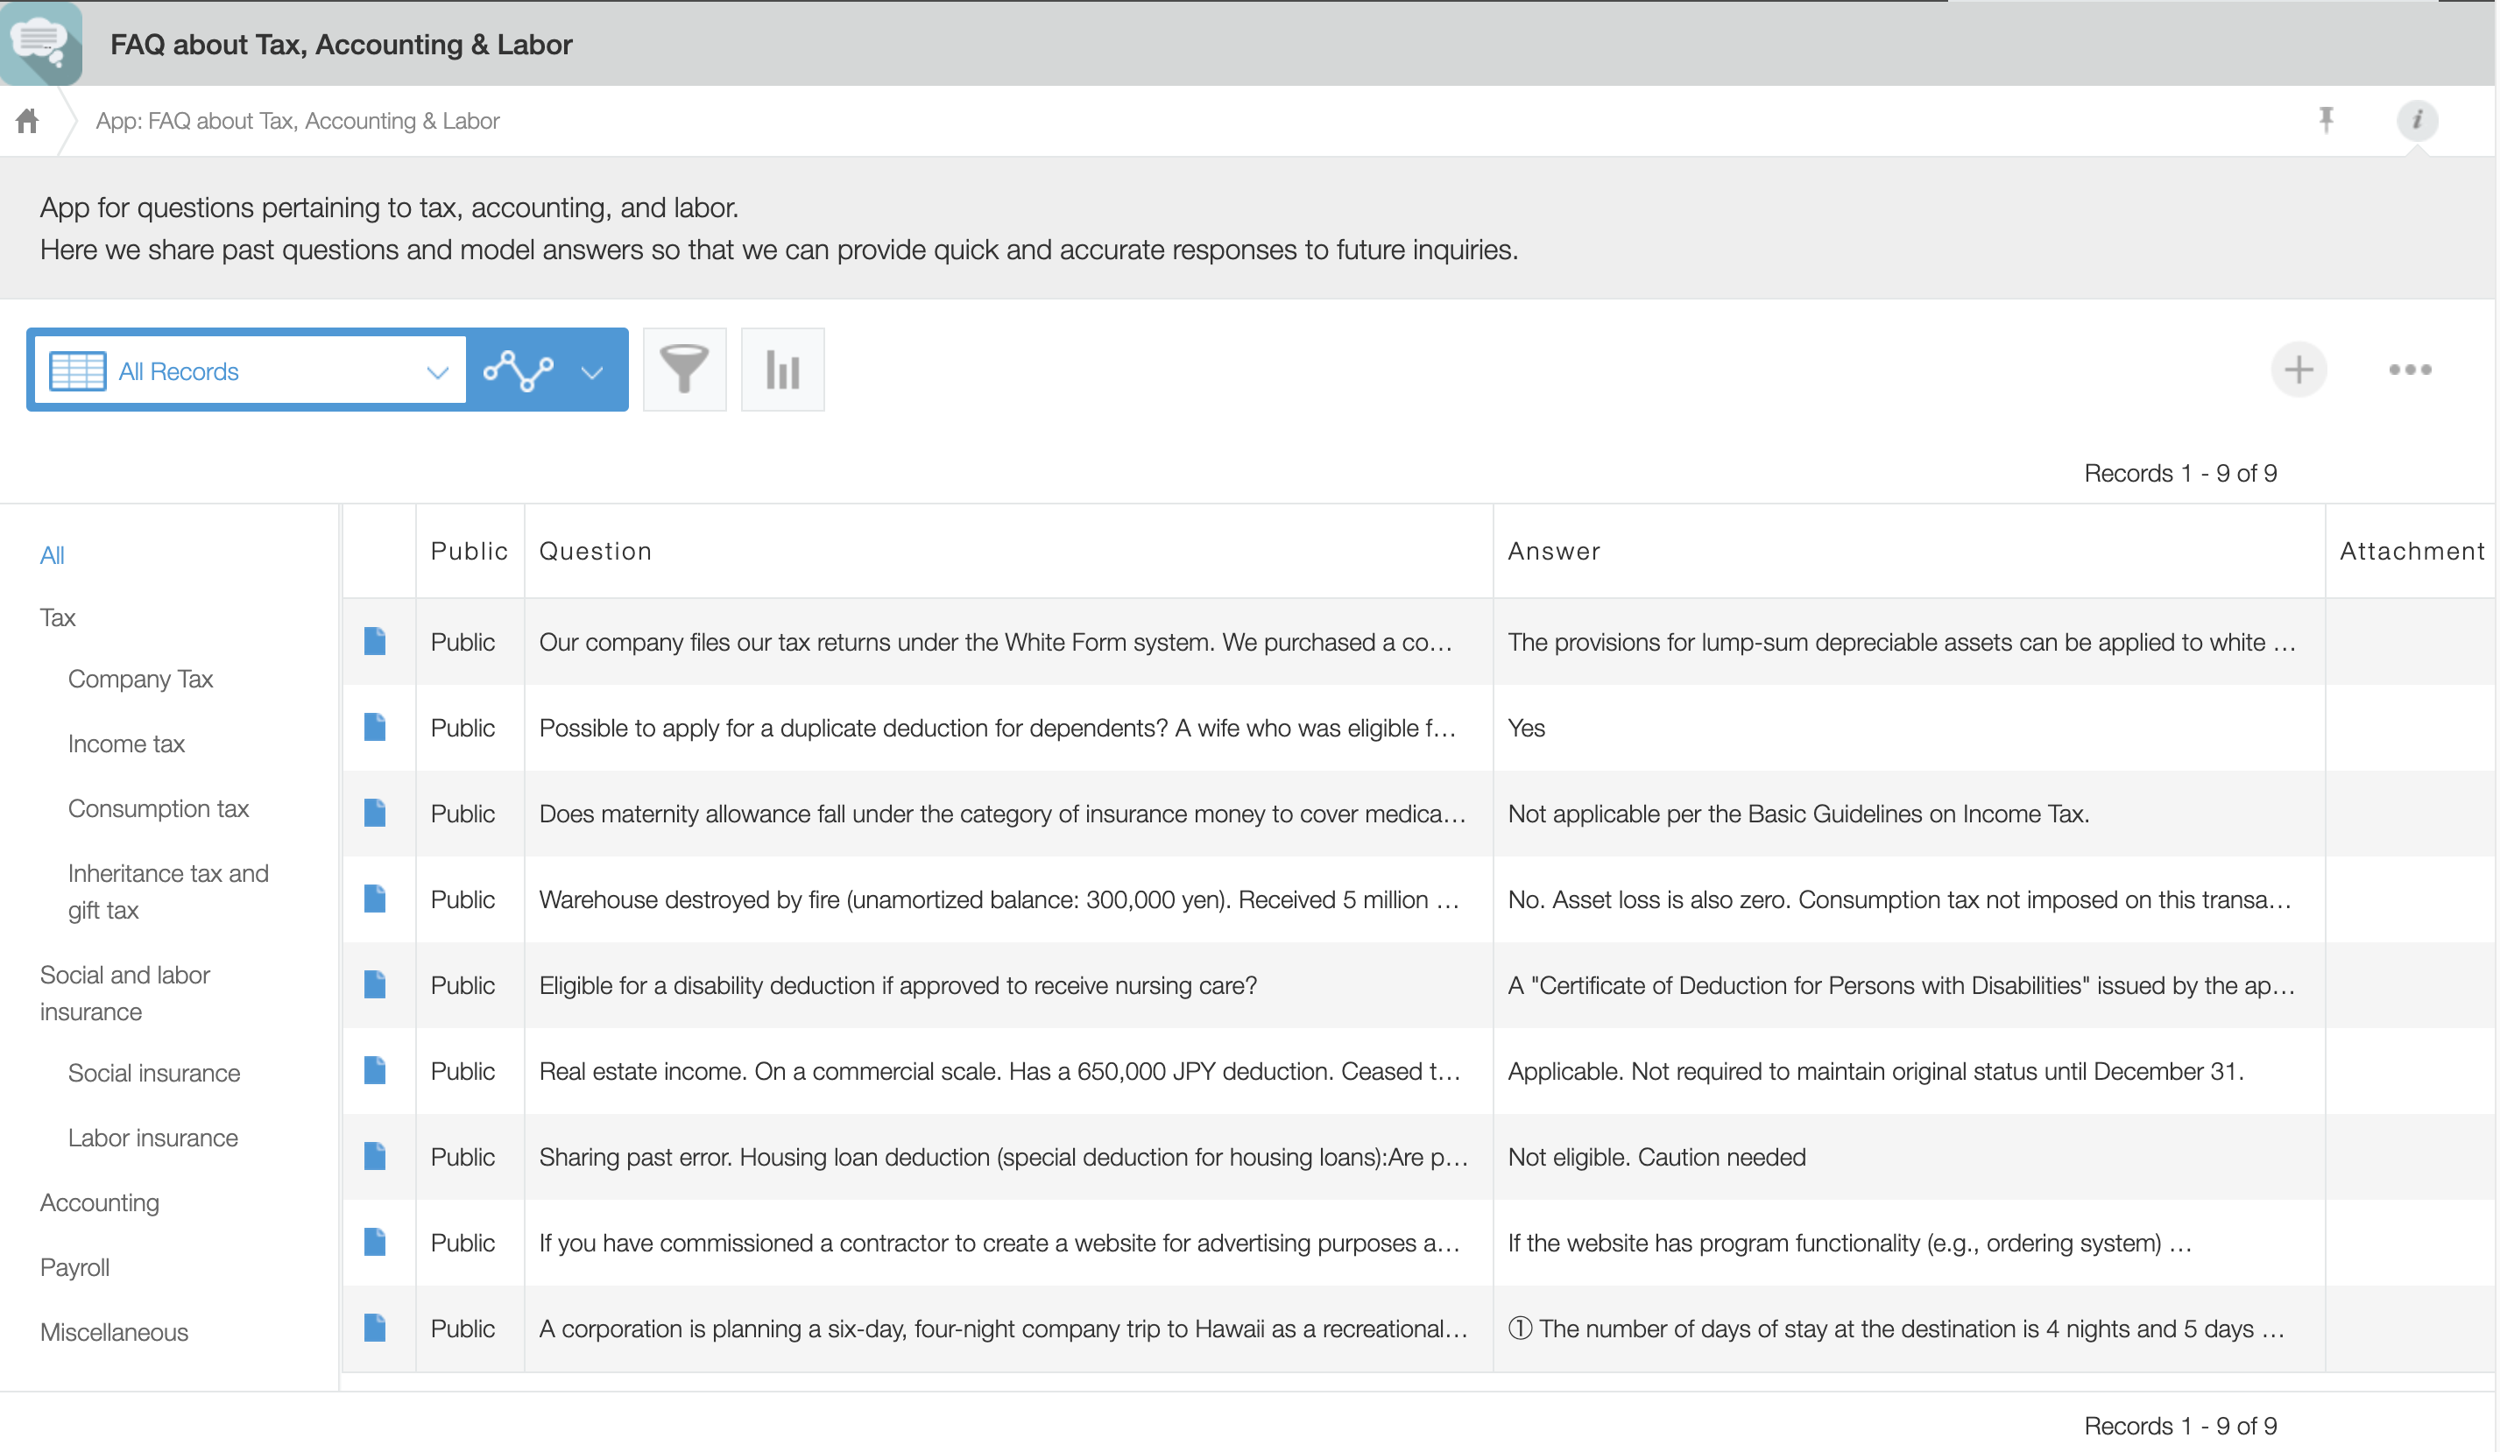This screenshot has height=1452, width=2500.
Task: Open the three-dots options menu
Action: pyautogui.click(x=2409, y=370)
